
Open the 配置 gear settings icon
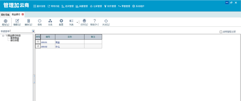pyautogui.click(x=61, y=21)
